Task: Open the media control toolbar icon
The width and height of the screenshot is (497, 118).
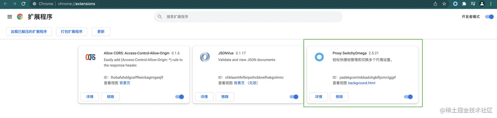Action: tap(473, 4)
